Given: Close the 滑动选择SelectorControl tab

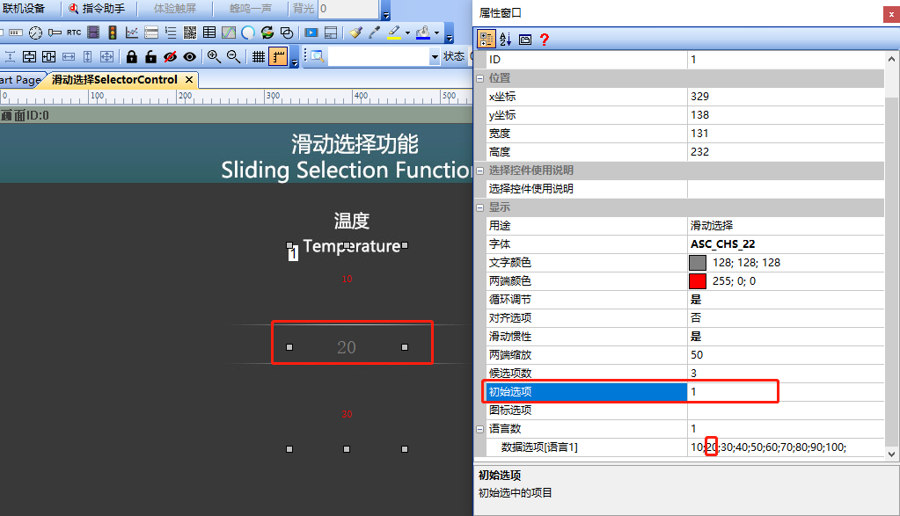Looking at the screenshot, I should pyautogui.click(x=189, y=80).
